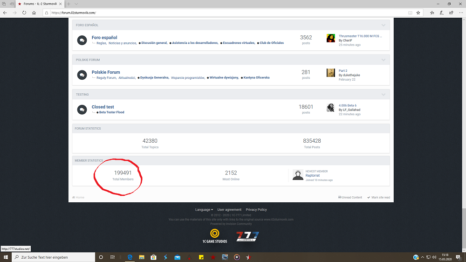This screenshot has width=466, height=262.
Task: Open Escuadrones virtuales subforum
Action: (x=239, y=43)
